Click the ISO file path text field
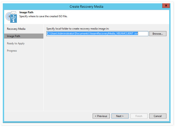Viewport: 175px width, 127px height. coord(97,34)
